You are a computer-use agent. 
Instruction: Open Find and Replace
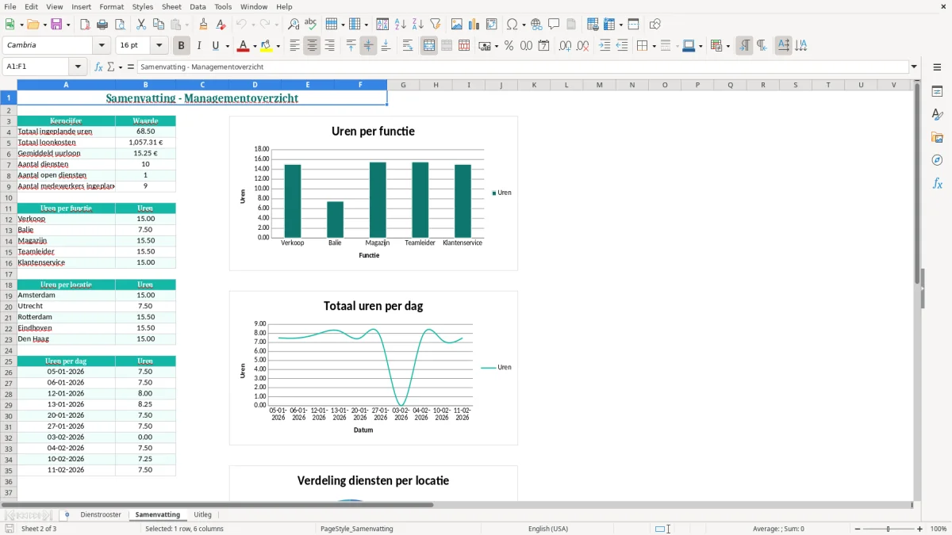point(294,25)
